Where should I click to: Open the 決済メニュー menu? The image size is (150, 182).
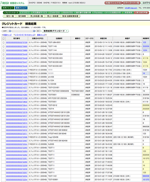pyautogui.click(x=8, y=8)
